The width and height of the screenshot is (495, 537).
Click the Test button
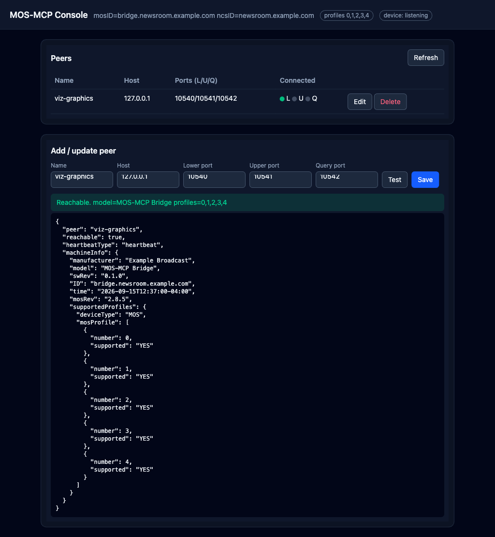394,180
